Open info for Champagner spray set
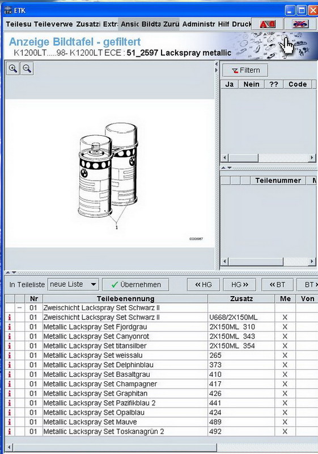Viewport: 318px width, 454px height. coord(10,384)
